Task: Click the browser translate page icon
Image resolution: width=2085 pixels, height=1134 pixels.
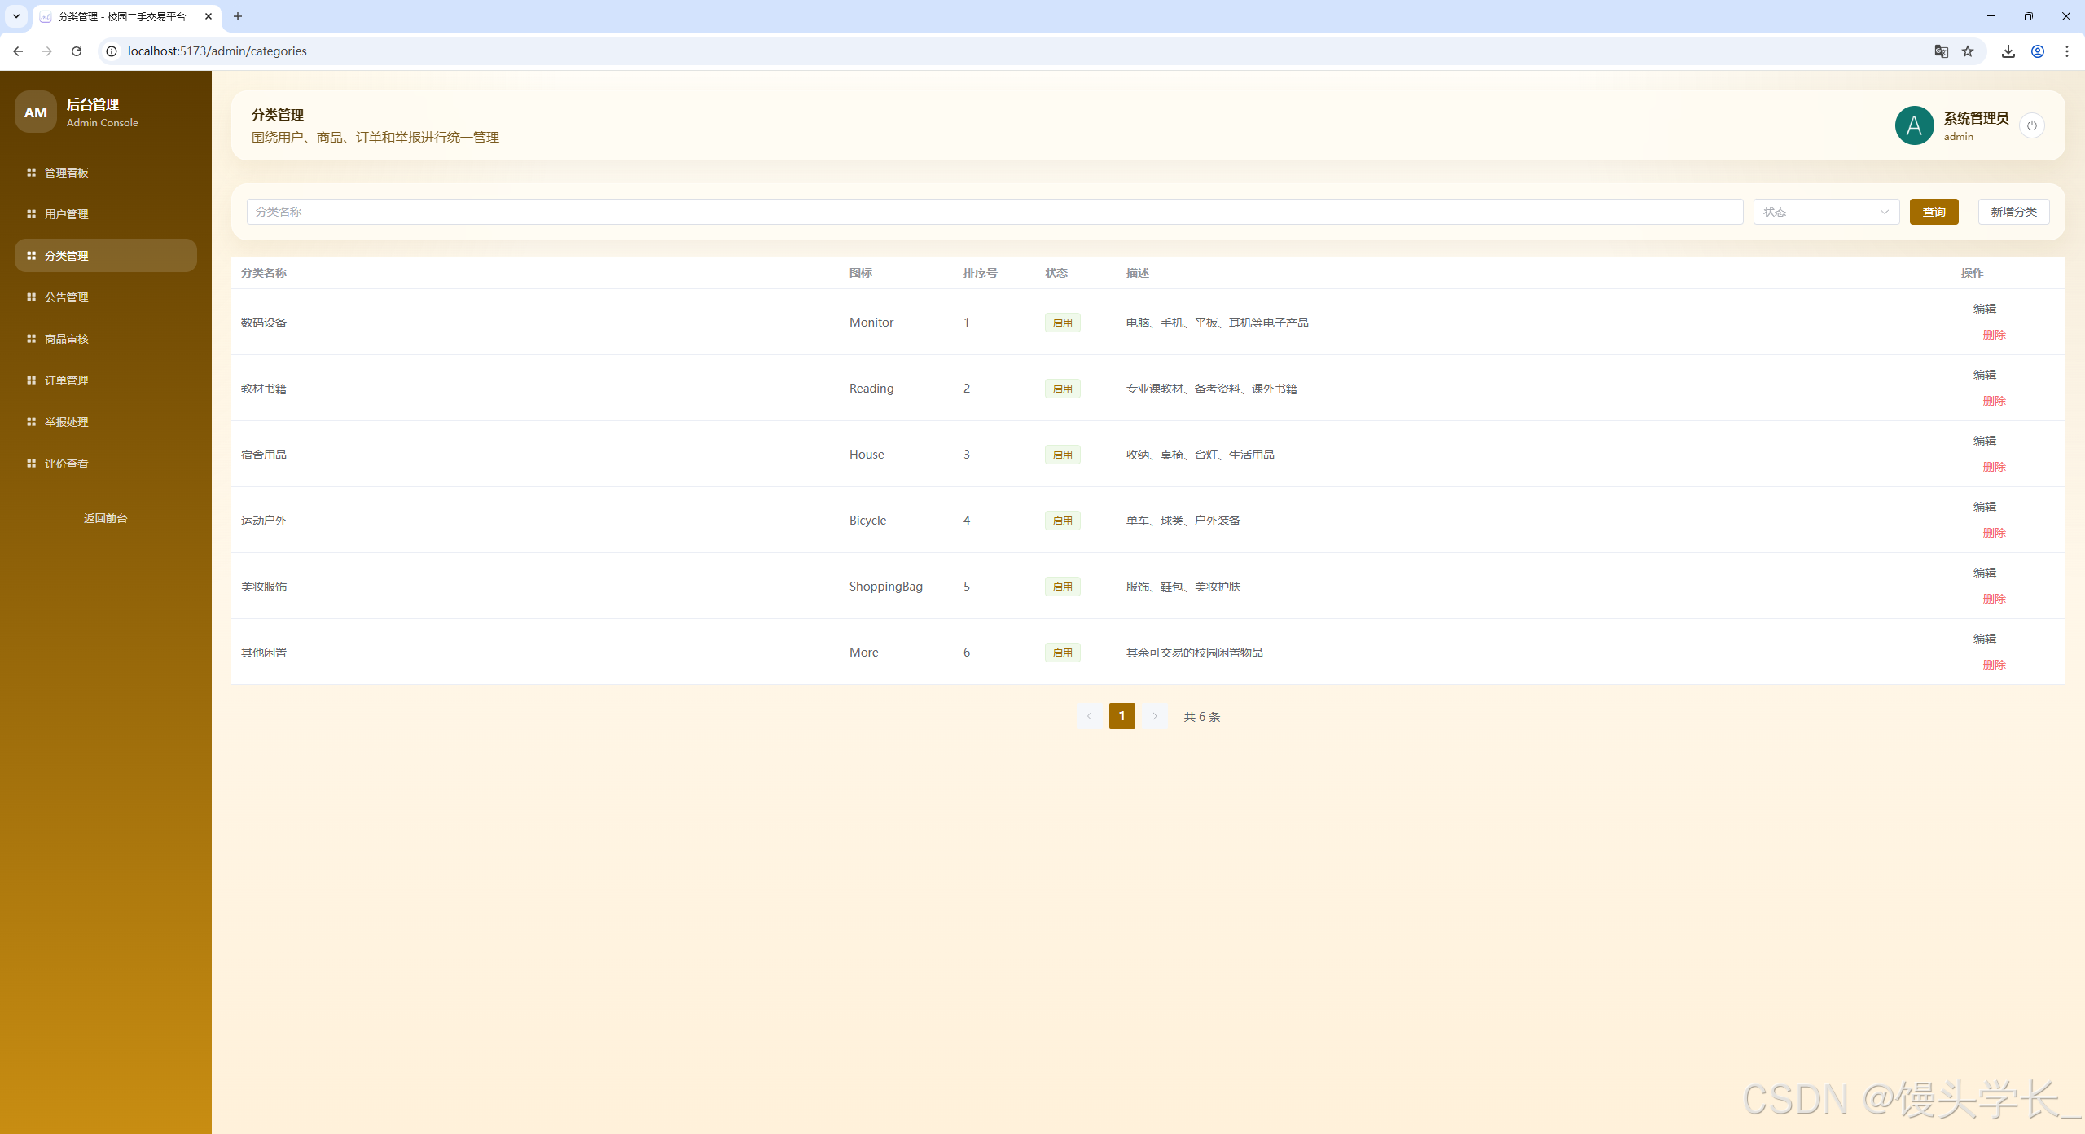Action: point(1941,51)
